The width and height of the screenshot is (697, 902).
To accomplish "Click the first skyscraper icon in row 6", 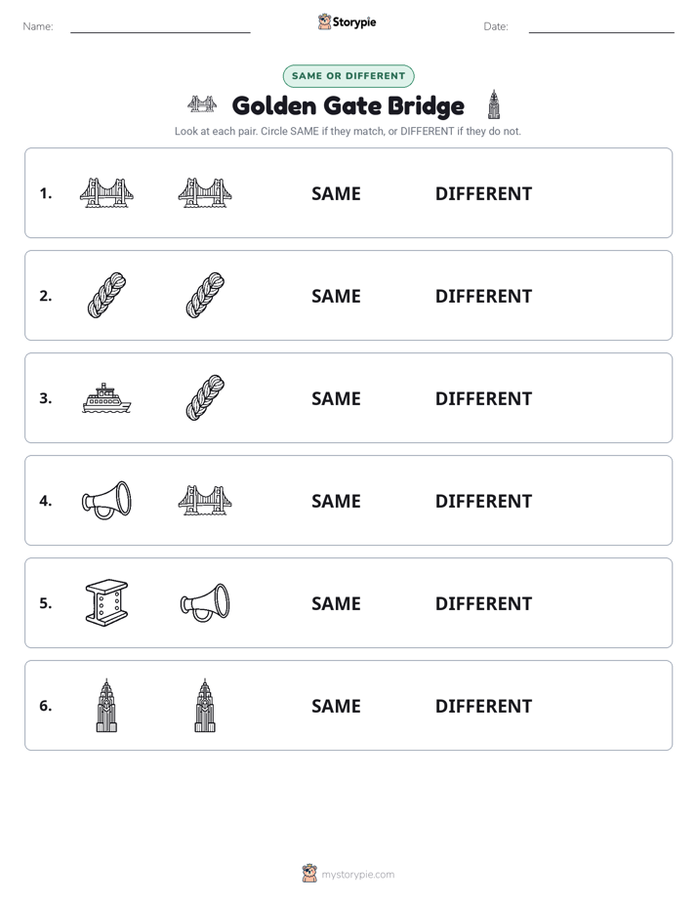I will (x=106, y=705).
